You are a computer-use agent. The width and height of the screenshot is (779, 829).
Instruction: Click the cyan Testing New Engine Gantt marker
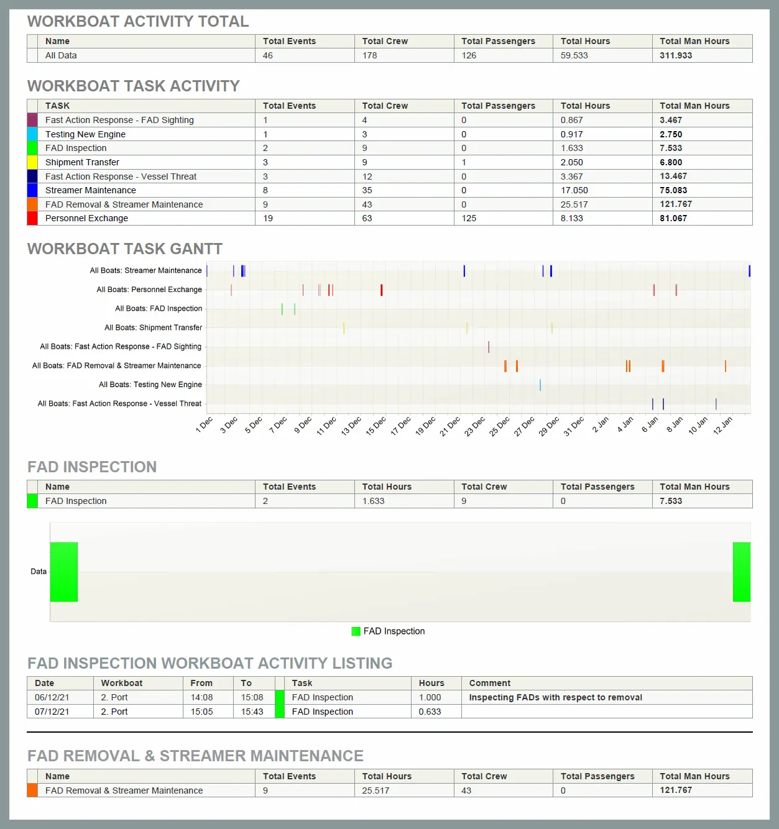540,385
